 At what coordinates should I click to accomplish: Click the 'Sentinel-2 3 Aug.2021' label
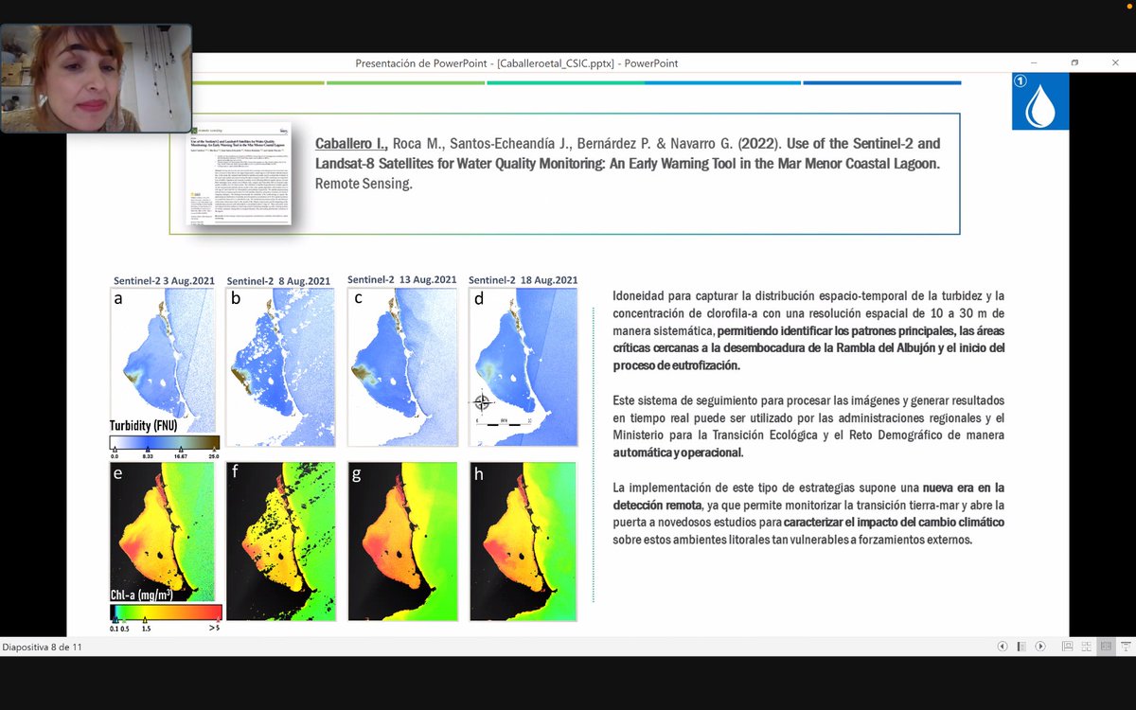pos(165,281)
